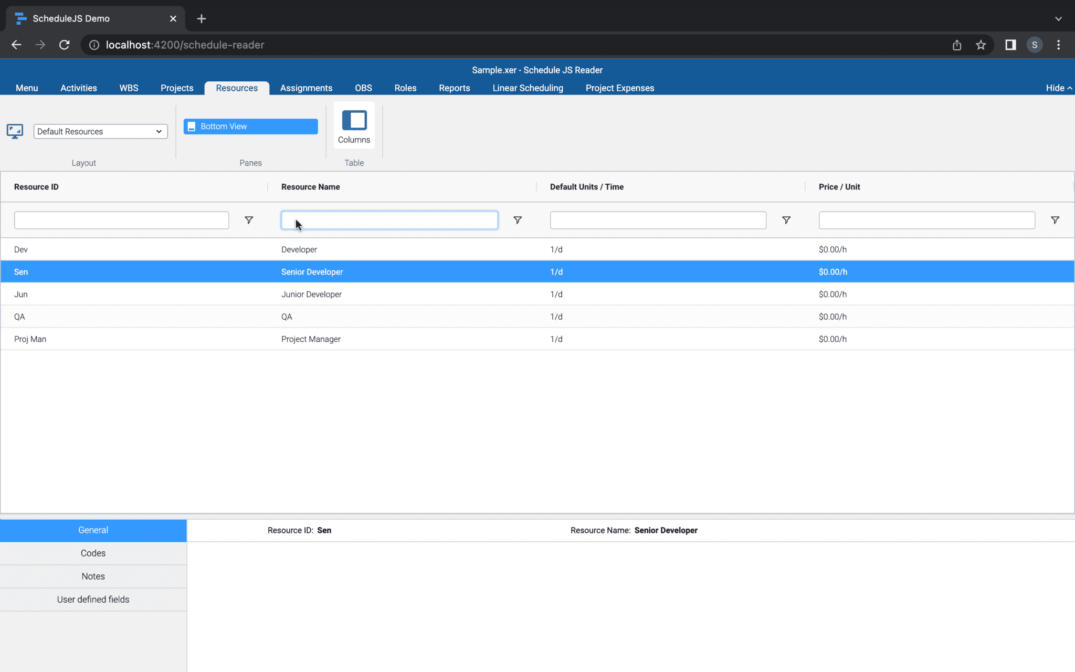Reload the page with the refresh icon
This screenshot has height=672, width=1075.
tap(64, 45)
